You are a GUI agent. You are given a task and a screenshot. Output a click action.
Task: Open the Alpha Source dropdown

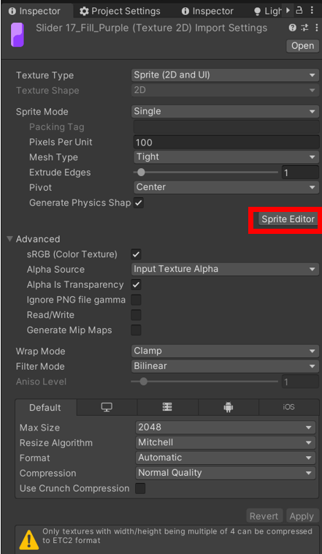point(225,269)
